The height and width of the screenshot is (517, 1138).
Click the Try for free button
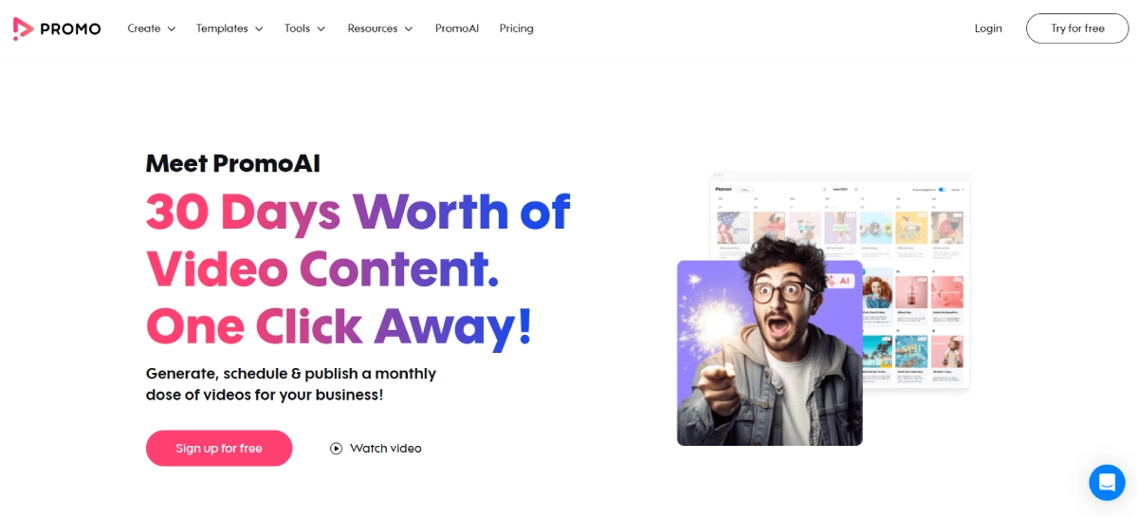click(x=1077, y=28)
